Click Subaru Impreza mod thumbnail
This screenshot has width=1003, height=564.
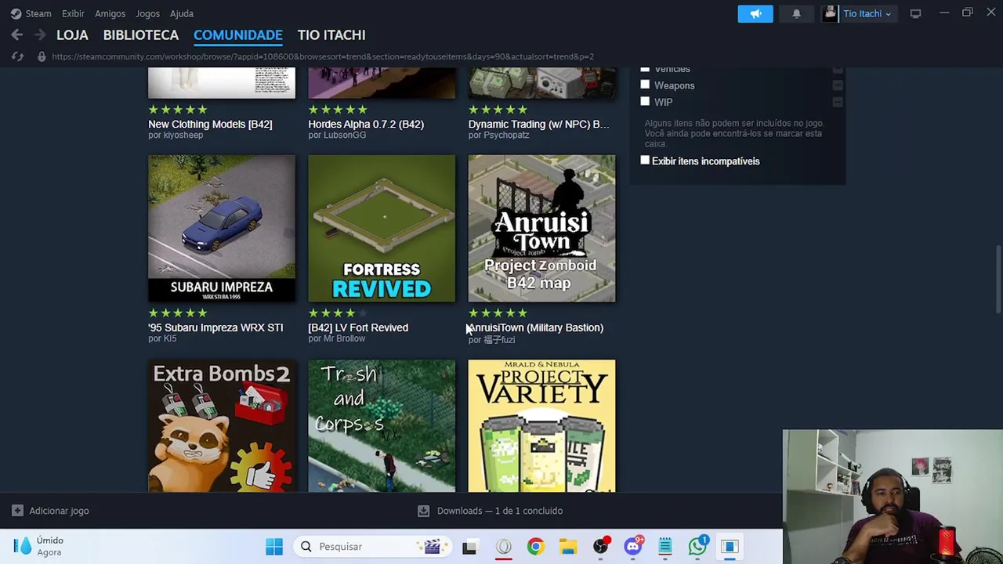click(222, 228)
